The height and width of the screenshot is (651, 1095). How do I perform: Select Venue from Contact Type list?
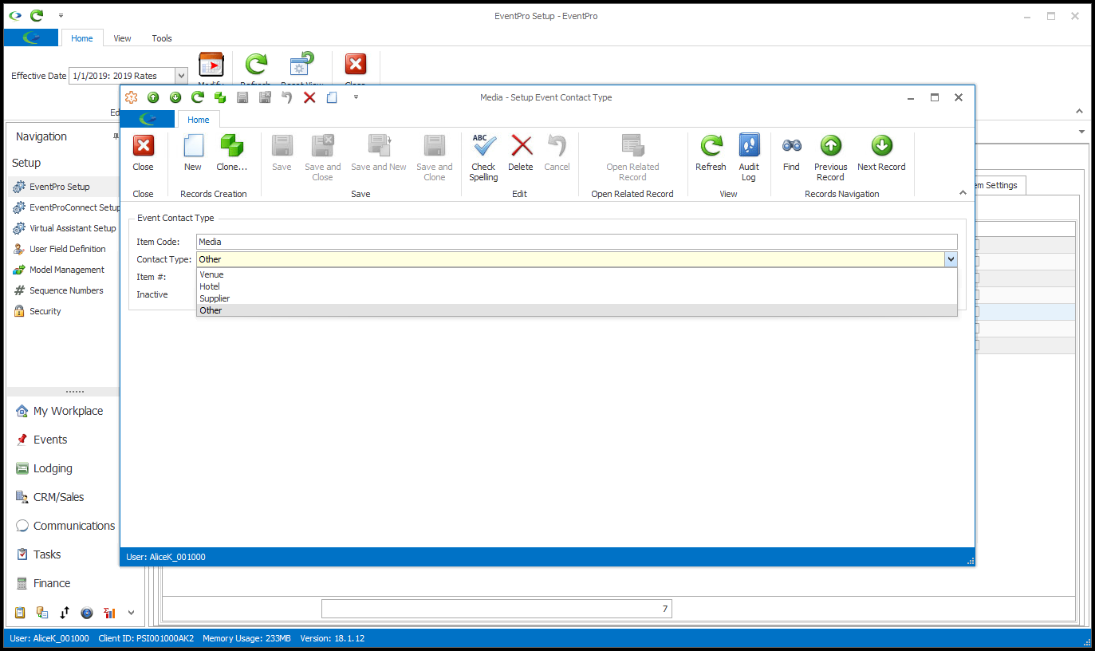(x=577, y=274)
